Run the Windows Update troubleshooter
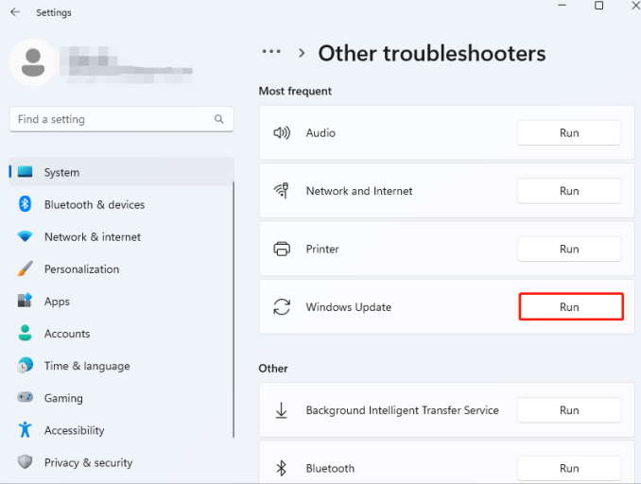 point(570,307)
